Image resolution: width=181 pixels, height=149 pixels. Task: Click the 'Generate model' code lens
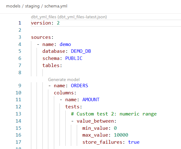[64, 79]
